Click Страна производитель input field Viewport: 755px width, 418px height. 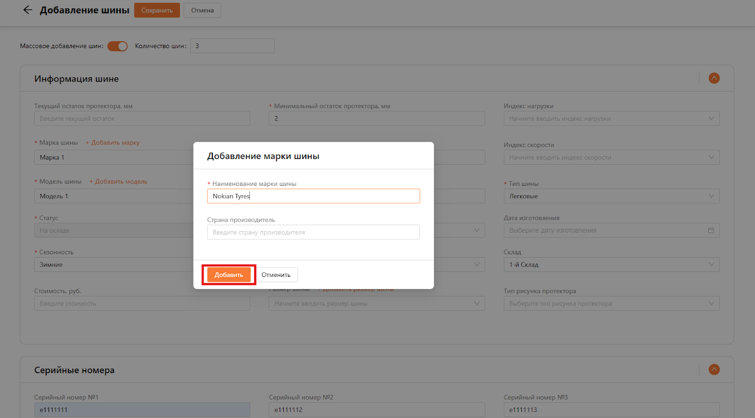(x=313, y=232)
